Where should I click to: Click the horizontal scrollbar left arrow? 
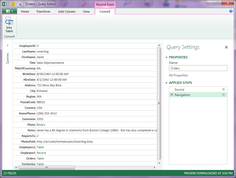16,168
